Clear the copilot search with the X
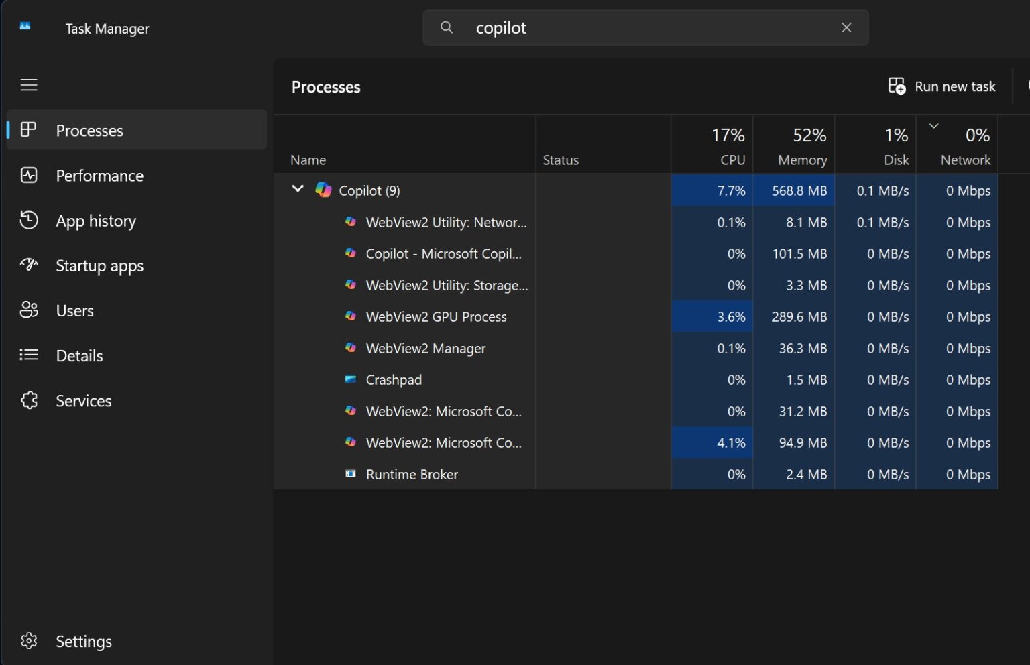The height and width of the screenshot is (665, 1030). pos(846,27)
